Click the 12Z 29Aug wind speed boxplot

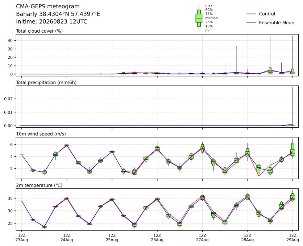click(292, 149)
